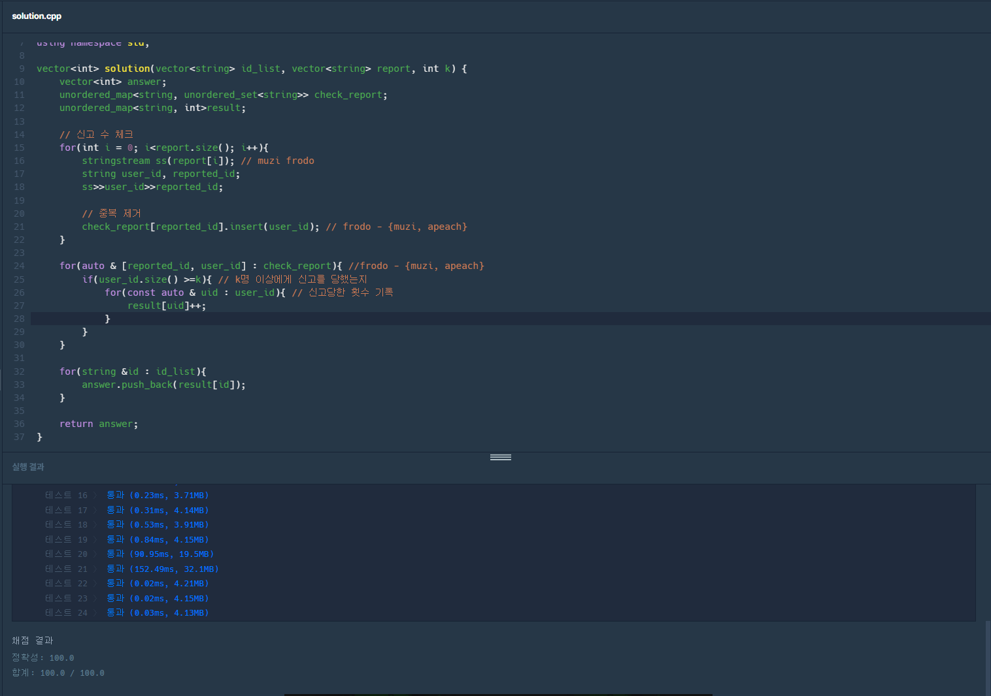Click the 'check_report[reported_id].insert(user_id);' statement

[x=201, y=227]
